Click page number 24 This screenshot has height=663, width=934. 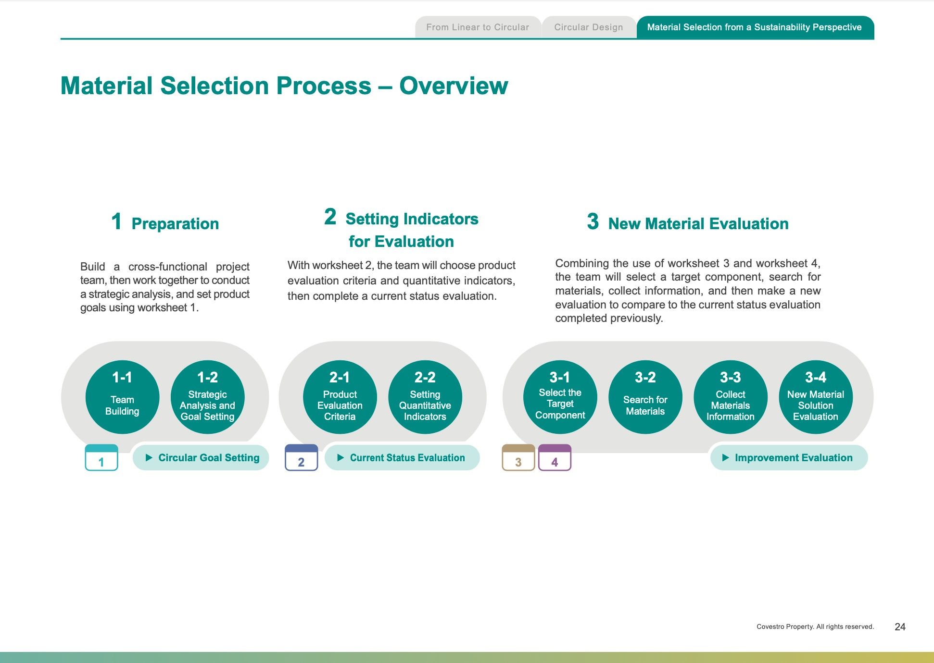pos(900,626)
